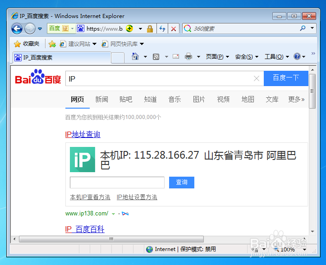326x265 pixels.
Task: Click the padlock security icon
Action: (x=150, y=28)
